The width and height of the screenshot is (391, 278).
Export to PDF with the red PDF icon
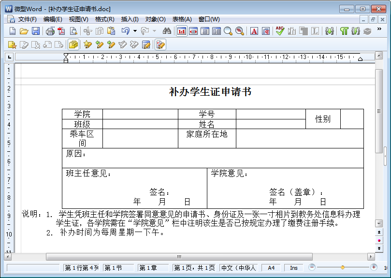click(61, 31)
